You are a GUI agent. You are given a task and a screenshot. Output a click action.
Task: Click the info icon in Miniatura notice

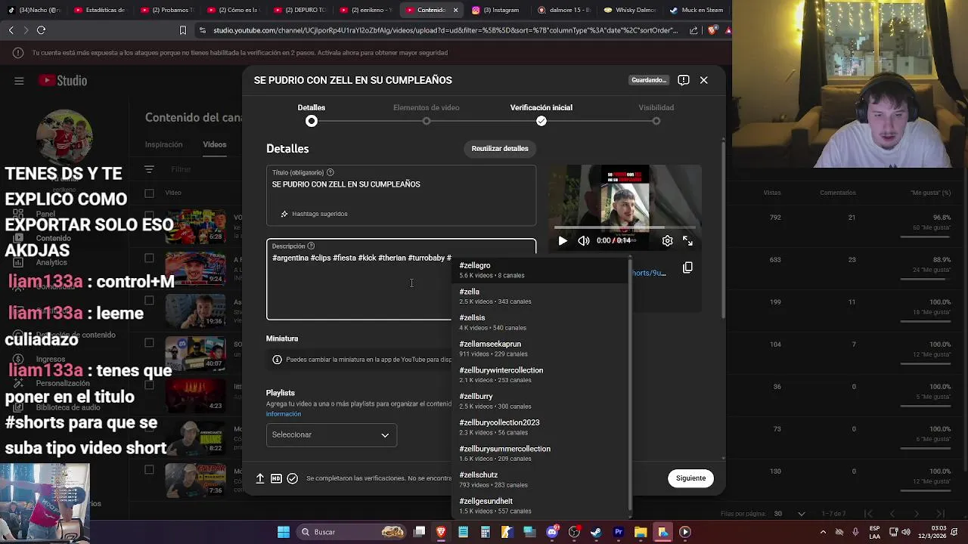click(x=277, y=360)
